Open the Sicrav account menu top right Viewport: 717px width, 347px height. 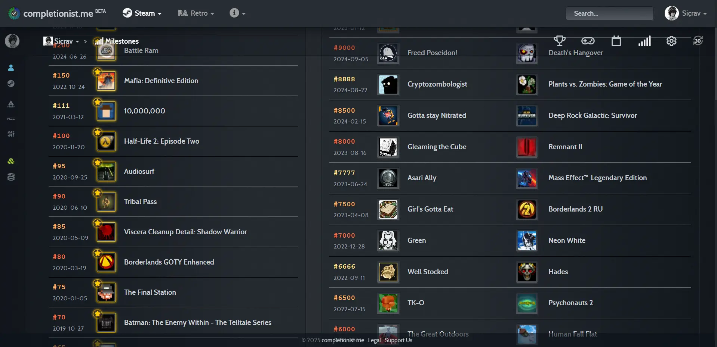click(x=686, y=13)
